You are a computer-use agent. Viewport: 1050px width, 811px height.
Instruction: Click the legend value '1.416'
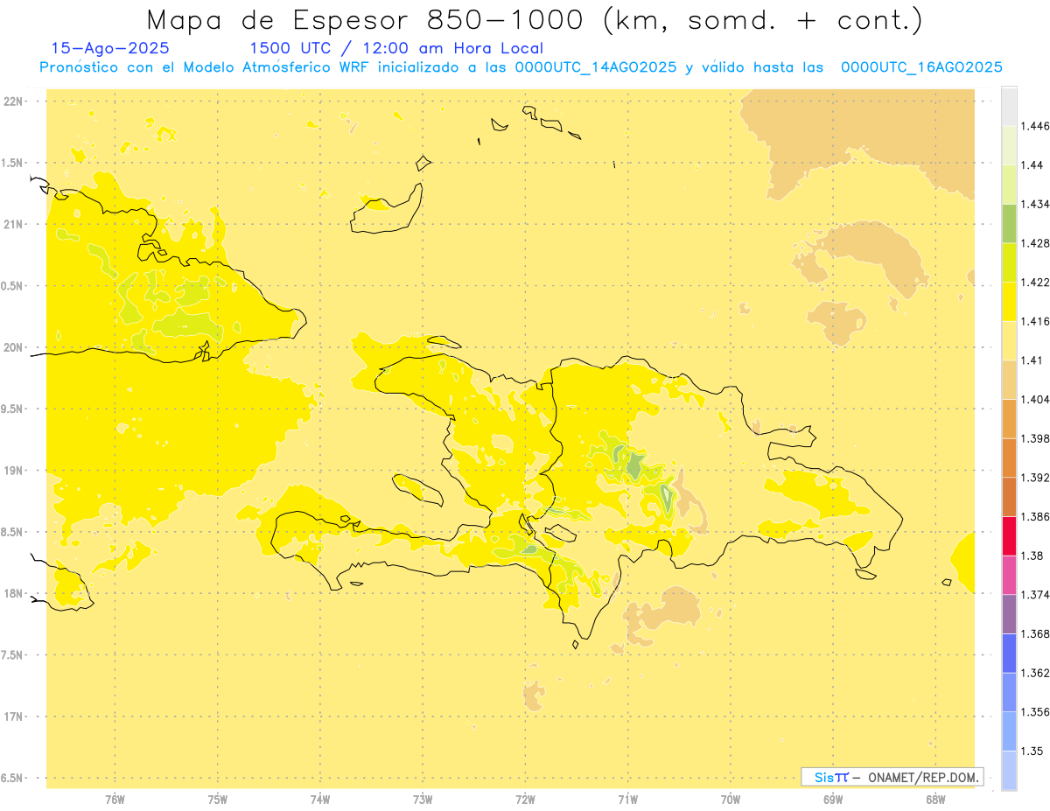(x=1035, y=321)
